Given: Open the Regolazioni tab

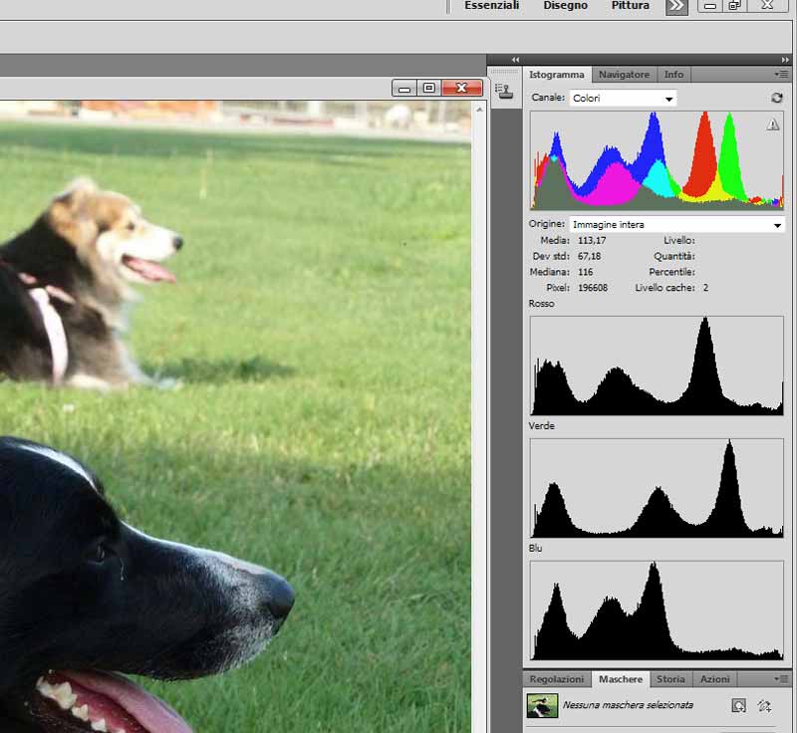Looking at the screenshot, I should [557, 679].
